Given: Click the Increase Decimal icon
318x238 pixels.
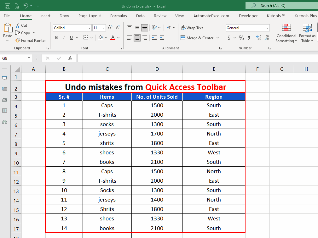Looking at the screenshot, I should 259,37.
